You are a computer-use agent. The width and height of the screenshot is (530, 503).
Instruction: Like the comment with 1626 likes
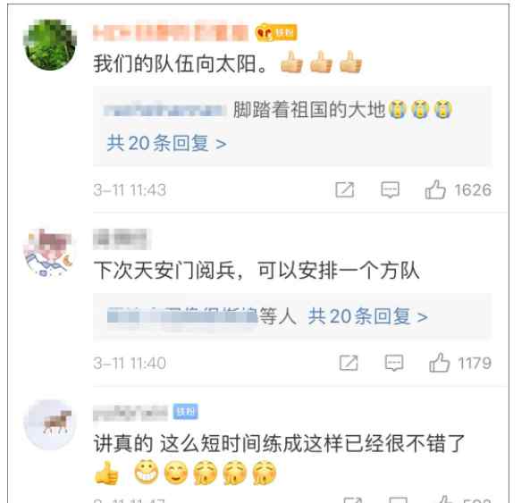[435, 189]
